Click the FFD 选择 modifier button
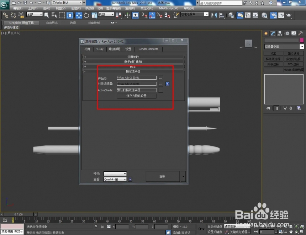This screenshot has height=235, width=306. click(x=293, y=64)
